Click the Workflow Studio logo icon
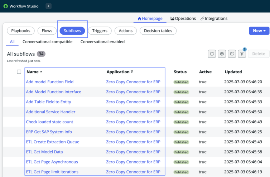The image size is (270, 177). [5, 6]
